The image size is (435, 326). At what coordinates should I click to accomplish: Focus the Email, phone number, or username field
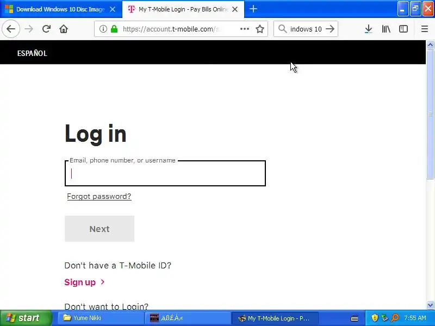point(165,173)
